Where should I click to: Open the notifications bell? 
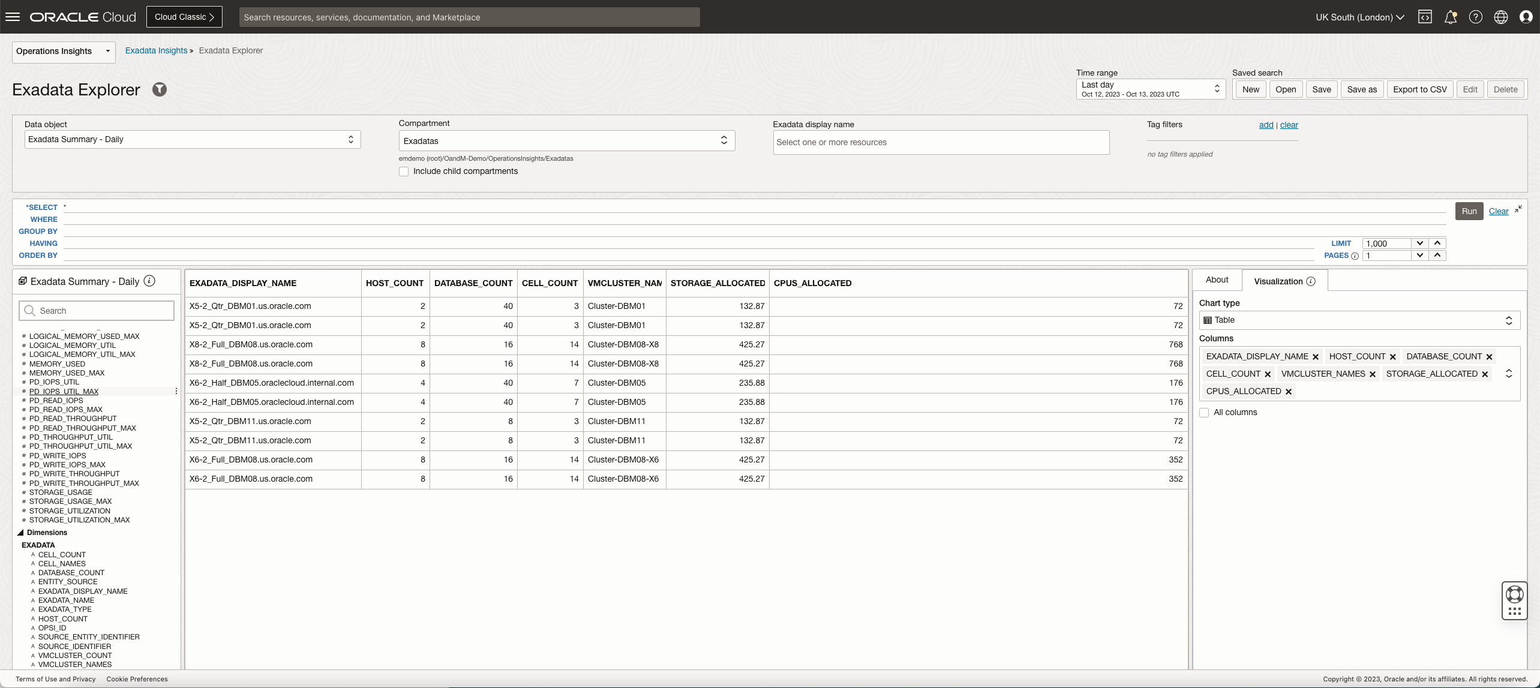point(1450,17)
